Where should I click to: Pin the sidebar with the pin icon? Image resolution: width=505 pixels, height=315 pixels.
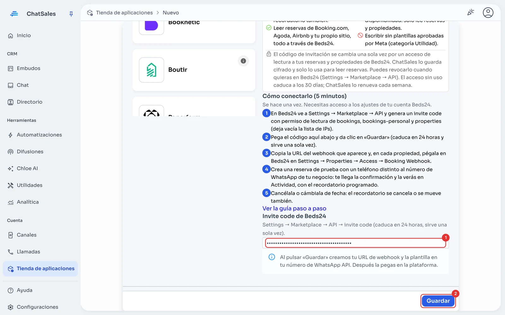point(71,14)
